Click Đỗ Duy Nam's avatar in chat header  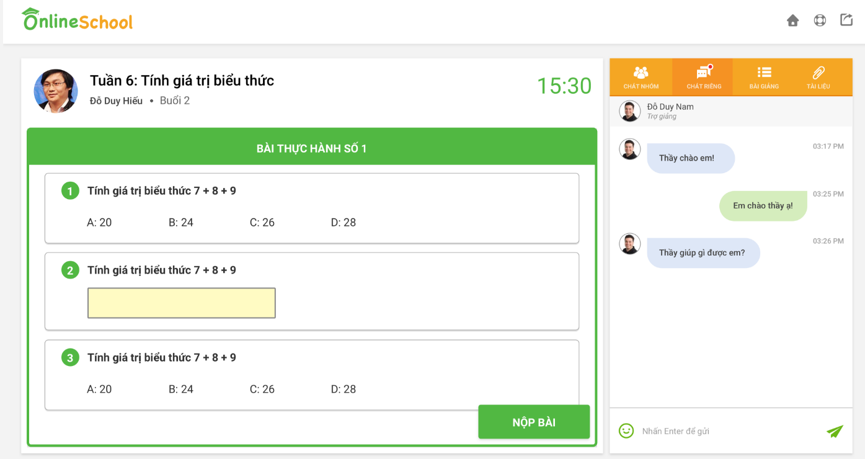click(629, 111)
